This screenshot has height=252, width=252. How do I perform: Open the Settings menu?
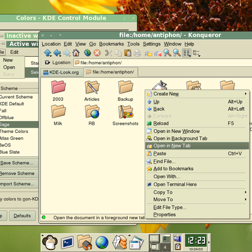coord(152,44)
